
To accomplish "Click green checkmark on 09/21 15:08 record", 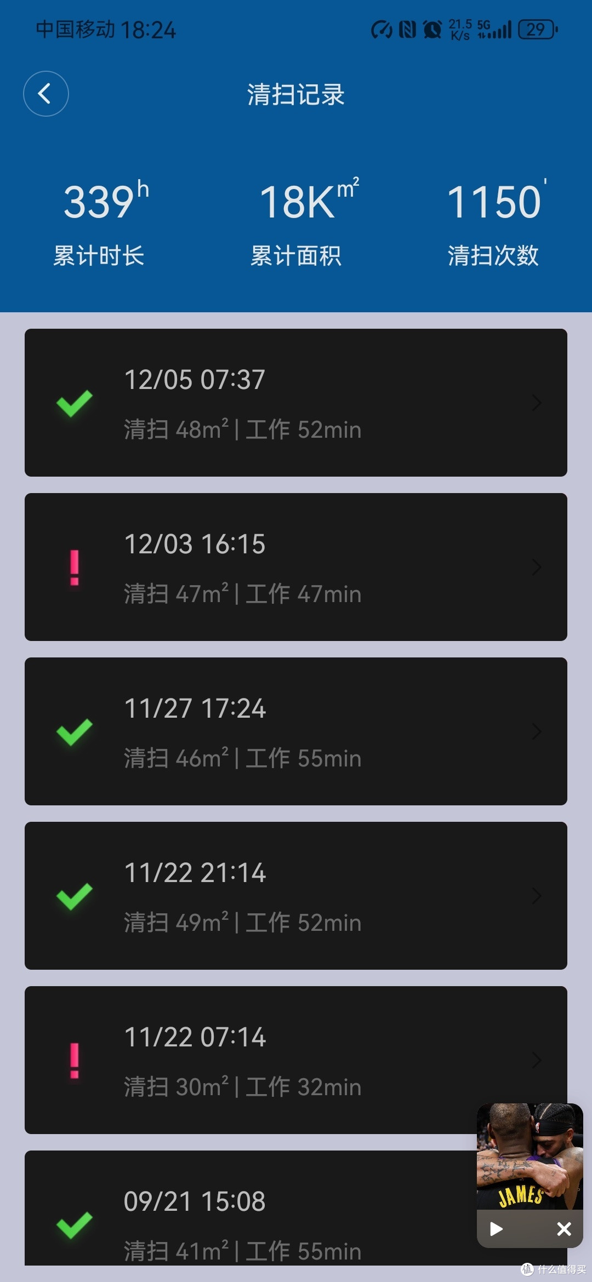I will pyautogui.click(x=75, y=1226).
